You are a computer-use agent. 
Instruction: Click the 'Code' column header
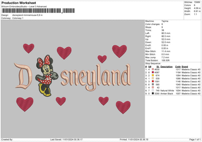tap(178, 67)
